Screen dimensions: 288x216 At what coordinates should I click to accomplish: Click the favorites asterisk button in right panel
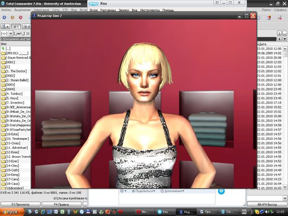coord(279,39)
